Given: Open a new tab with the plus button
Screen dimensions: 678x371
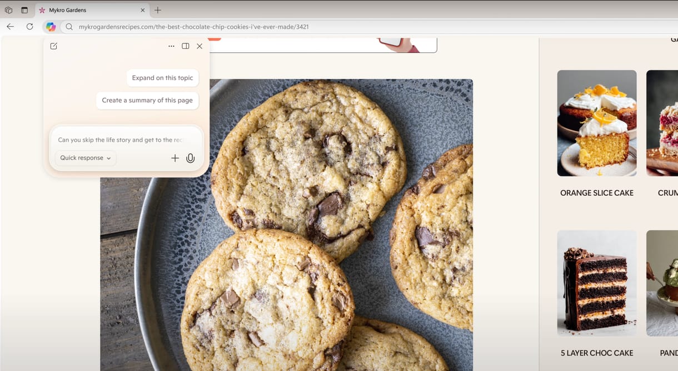Looking at the screenshot, I should tap(158, 10).
